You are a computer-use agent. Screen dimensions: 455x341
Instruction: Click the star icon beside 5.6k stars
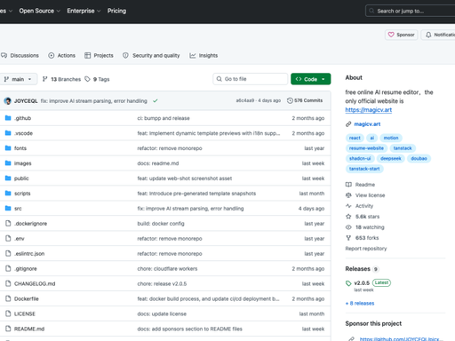pyautogui.click(x=348, y=217)
